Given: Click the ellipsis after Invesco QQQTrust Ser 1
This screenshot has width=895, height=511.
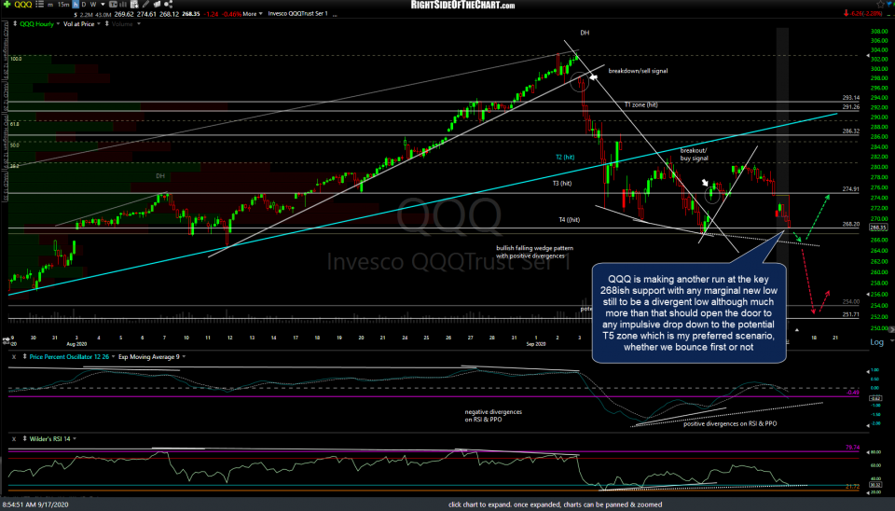Looking at the screenshot, I should tap(335, 14).
